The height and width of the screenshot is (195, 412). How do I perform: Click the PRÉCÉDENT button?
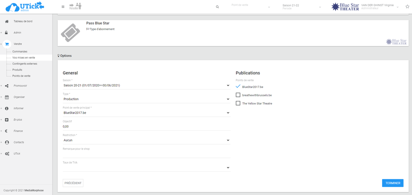click(x=73, y=183)
